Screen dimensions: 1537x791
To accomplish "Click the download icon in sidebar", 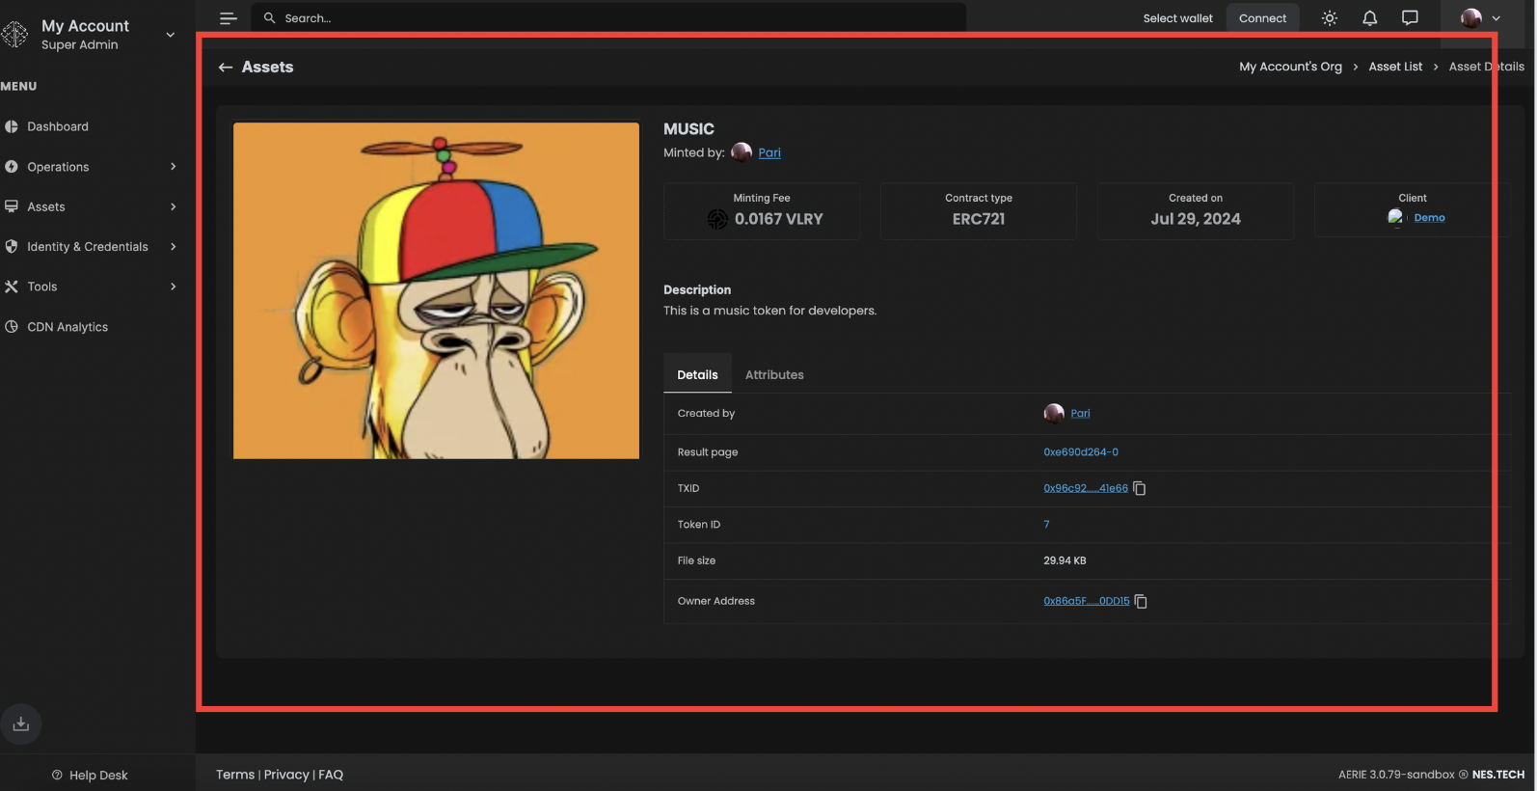I will (21, 724).
